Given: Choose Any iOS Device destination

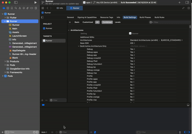Looking at the screenshot, I should [105, 3].
